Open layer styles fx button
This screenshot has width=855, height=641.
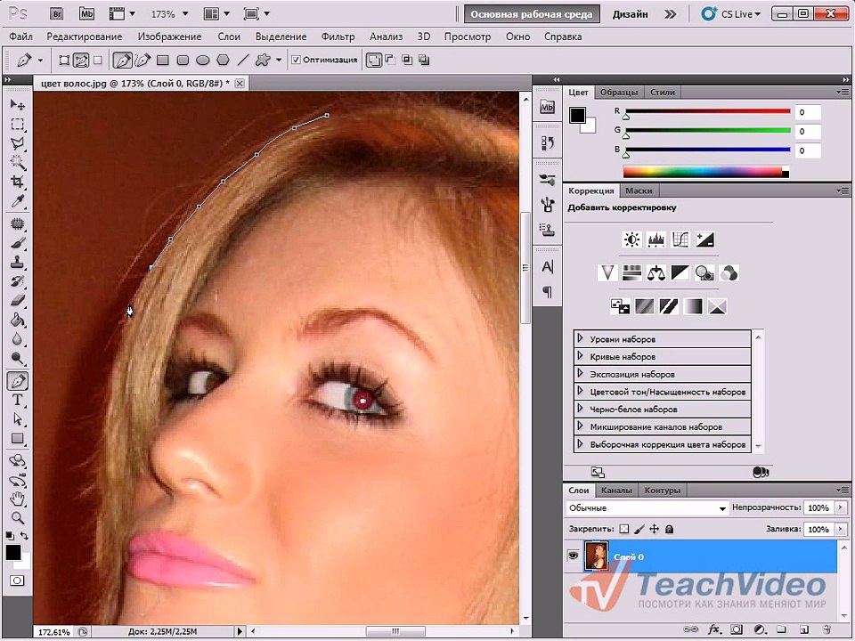pos(713,629)
